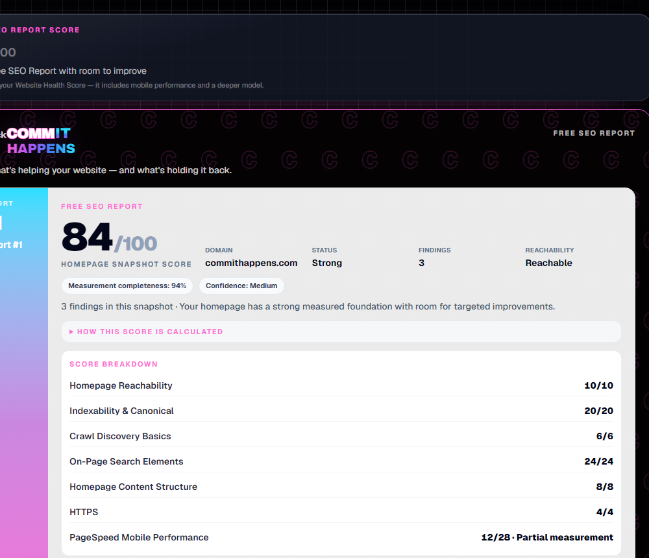Click the Homepage Snapshot Score caption
The image size is (649, 558).
[127, 264]
